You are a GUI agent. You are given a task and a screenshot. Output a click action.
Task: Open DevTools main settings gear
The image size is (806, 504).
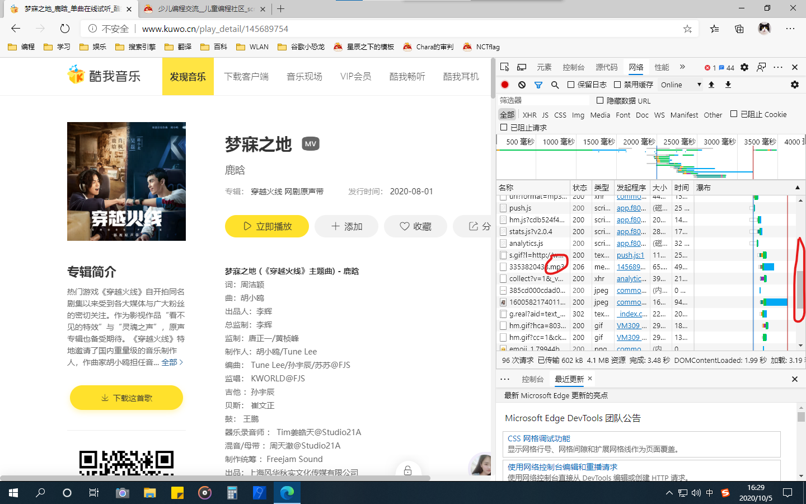744,67
